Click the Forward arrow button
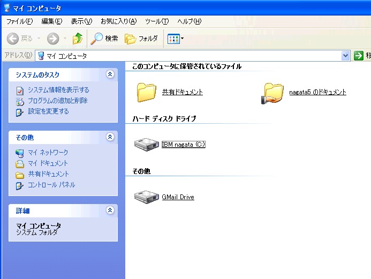The height and width of the screenshot is (279, 371). pos(53,39)
